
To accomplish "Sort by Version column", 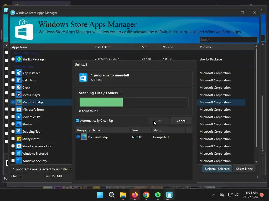I will 179,47.
